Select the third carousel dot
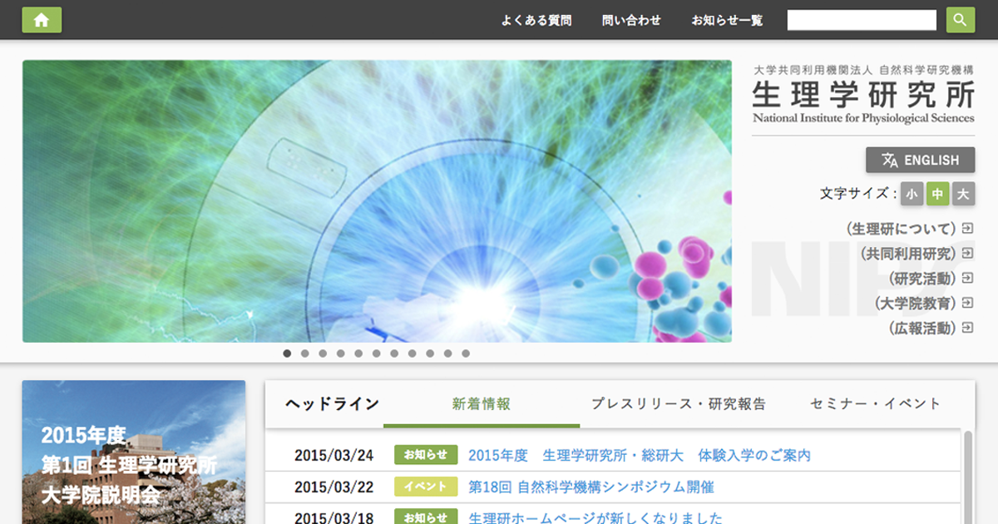This screenshot has width=998, height=524. tap(323, 353)
